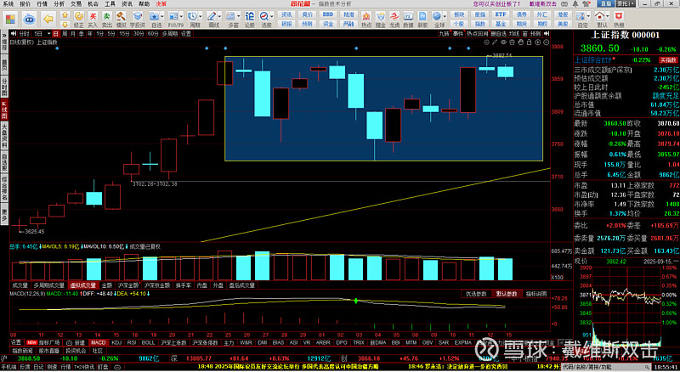The image size is (680, 372).
Task: Expand the 5日 period dropdown arrow
Action: 48,33
